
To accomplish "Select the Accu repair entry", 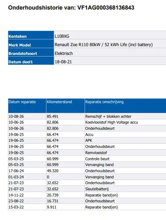I will point(89,135).
